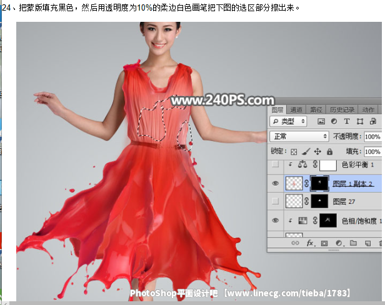Screen dimensions: 385x305
Task: Select the white mask of 色彩平衡 1
Action: (x=328, y=165)
